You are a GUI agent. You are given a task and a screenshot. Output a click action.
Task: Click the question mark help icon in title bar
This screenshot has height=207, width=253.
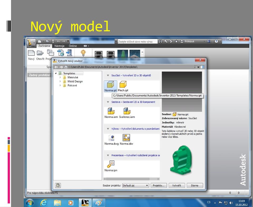coord(216,41)
